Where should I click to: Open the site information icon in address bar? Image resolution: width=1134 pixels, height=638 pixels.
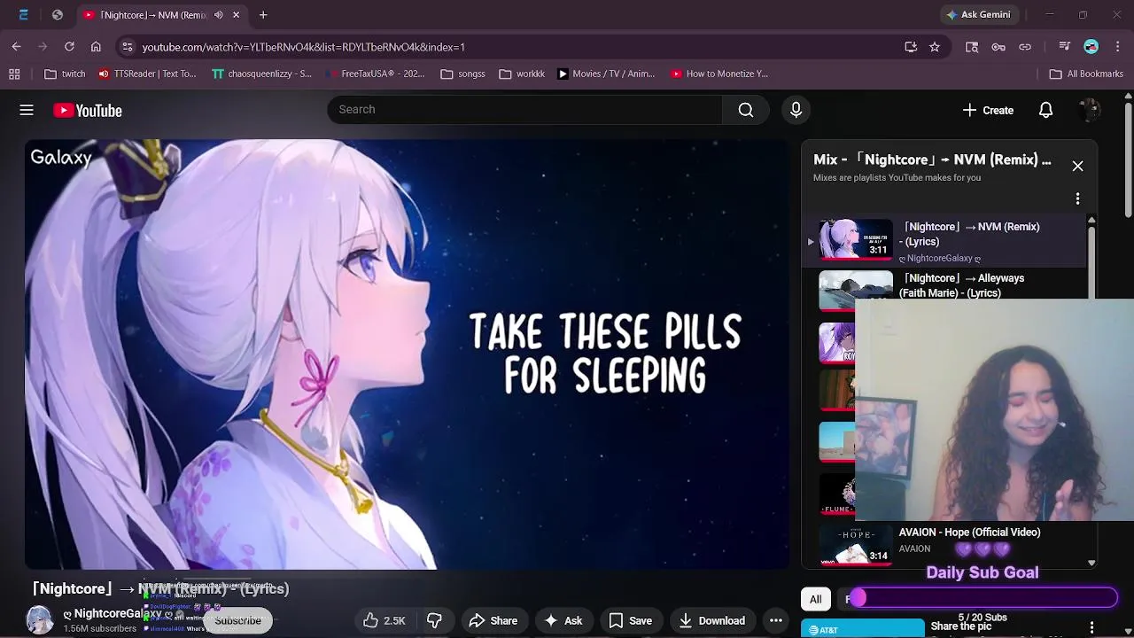click(127, 47)
